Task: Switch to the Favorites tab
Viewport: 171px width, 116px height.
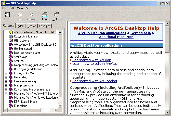Action: 45,26
